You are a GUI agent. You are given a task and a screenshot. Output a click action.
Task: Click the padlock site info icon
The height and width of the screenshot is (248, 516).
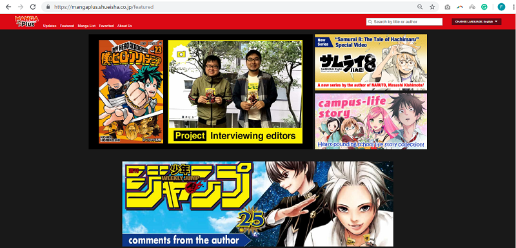(48, 7)
